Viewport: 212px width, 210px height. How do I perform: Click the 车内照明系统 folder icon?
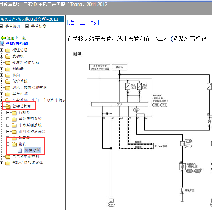pos(14,125)
